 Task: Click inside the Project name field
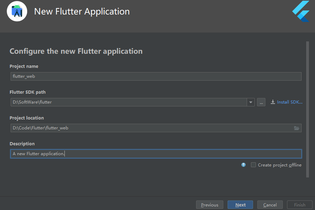coord(156,76)
